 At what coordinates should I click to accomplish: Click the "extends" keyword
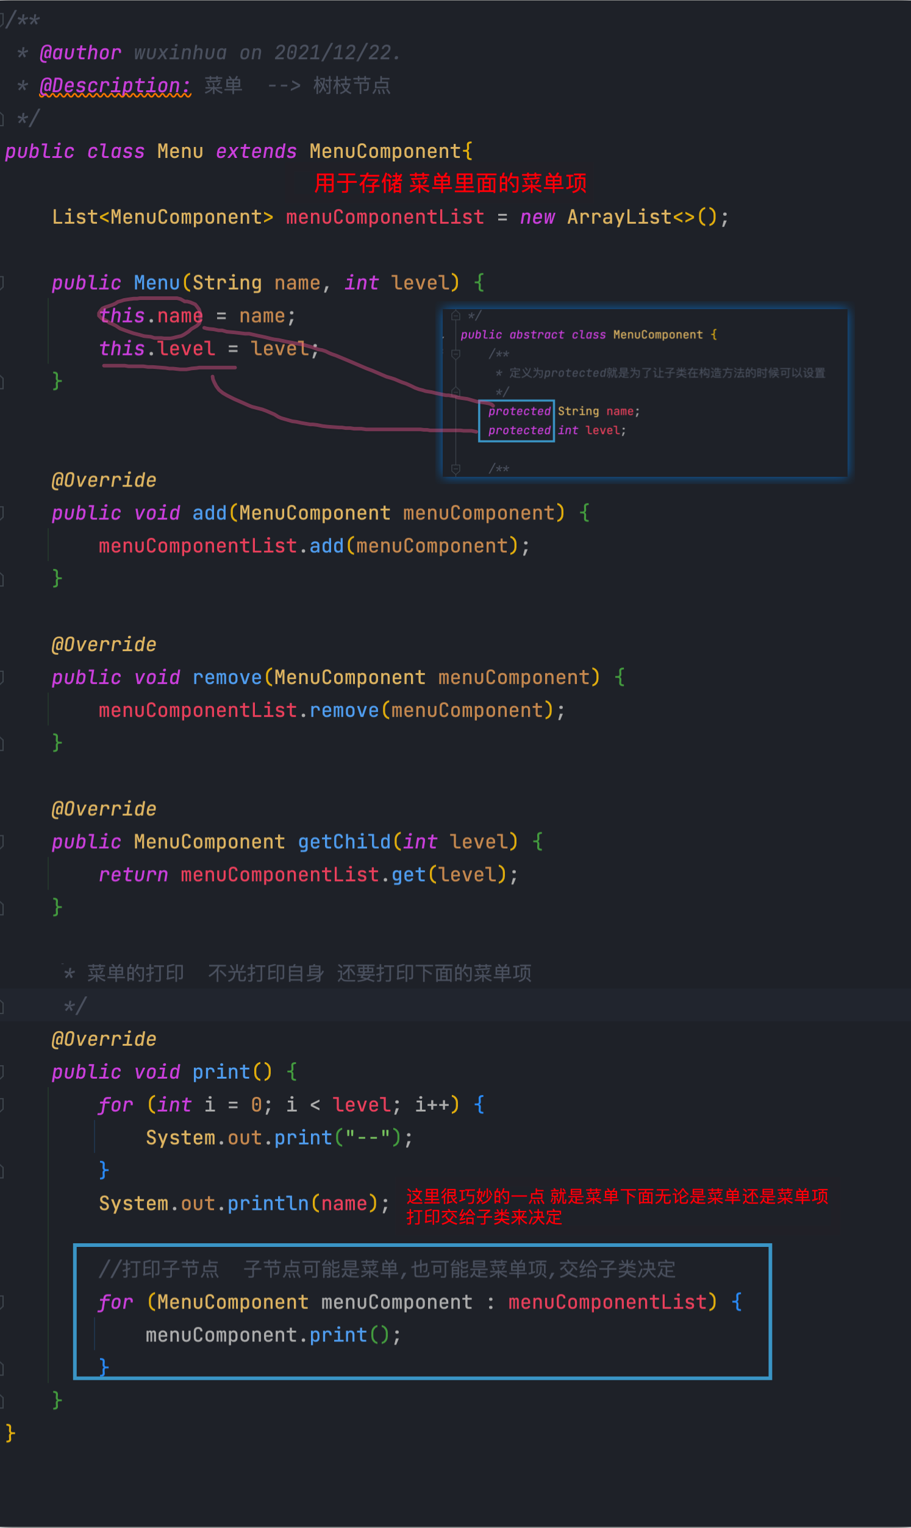tap(256, 151)
